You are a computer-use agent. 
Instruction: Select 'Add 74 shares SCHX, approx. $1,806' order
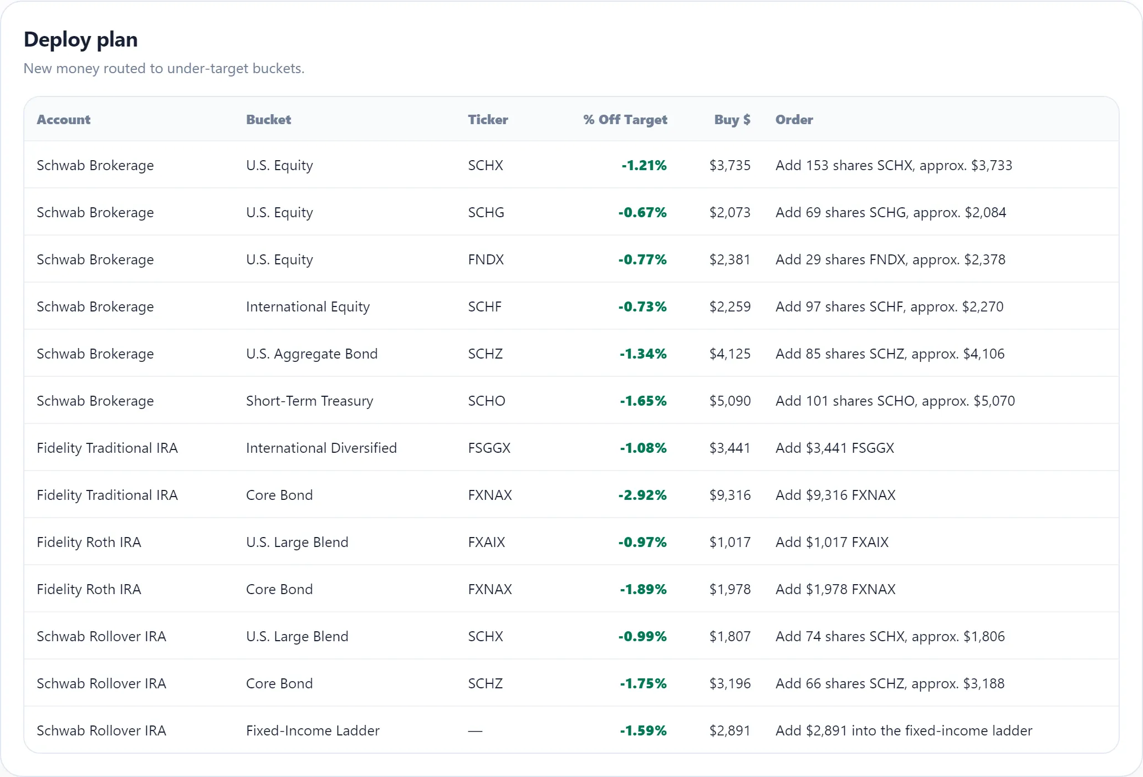coord(890,636)
